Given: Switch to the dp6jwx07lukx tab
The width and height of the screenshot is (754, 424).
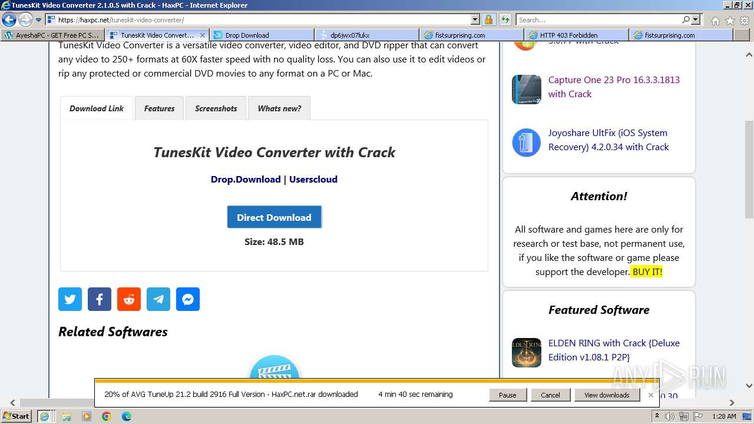Looking at the screenshot, I should (x=367, y=35).
